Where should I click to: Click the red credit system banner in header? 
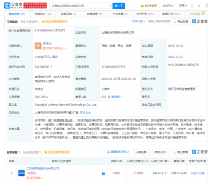(35, 6)
